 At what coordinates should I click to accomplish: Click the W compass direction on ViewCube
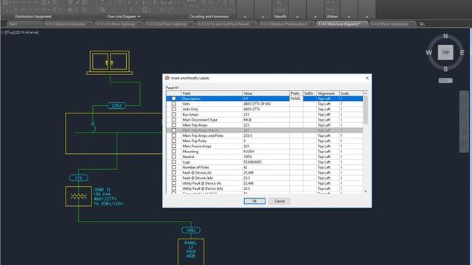click(x=428, y=52)
